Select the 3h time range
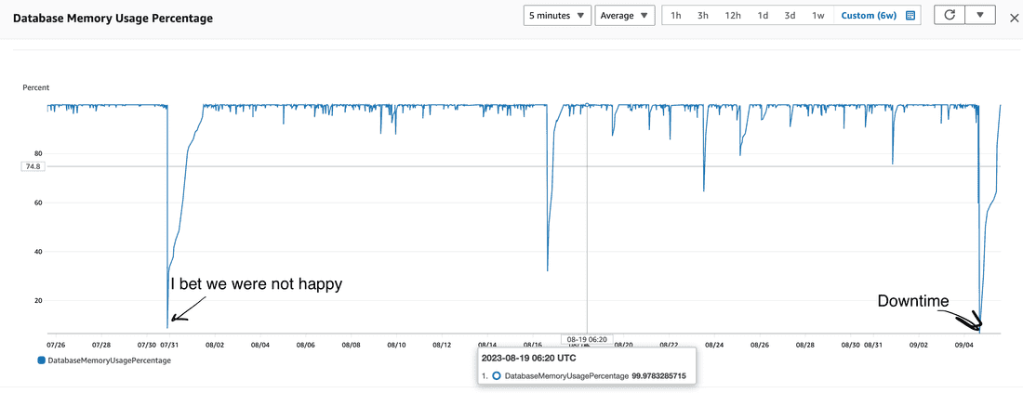Screen dimensions: 1023x393 (703, 16)
